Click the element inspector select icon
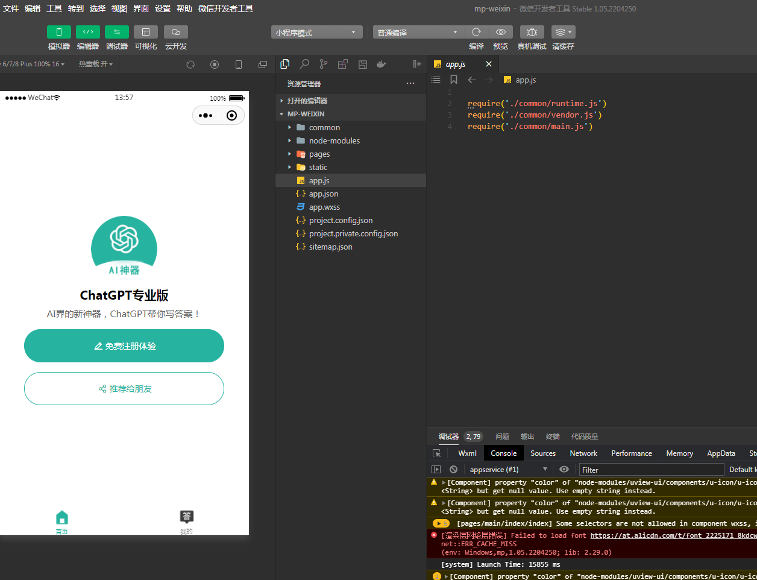Image resolution: width=757 pixels, height=580 pixels. (x=437, y=453)
